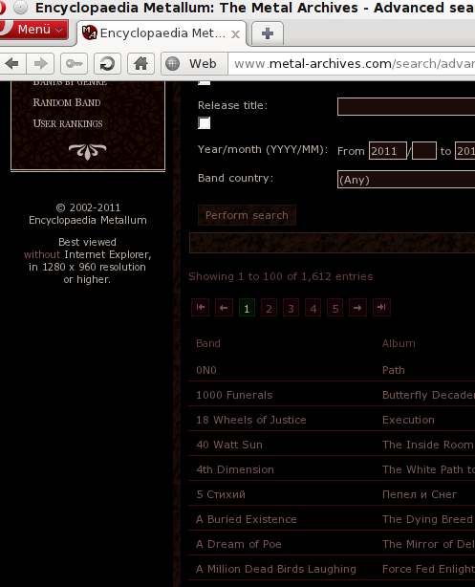The height and width of the screenshot is (587, 475).
Task: Open the Opera Menü dropdown
Action: tap(34, 30)
